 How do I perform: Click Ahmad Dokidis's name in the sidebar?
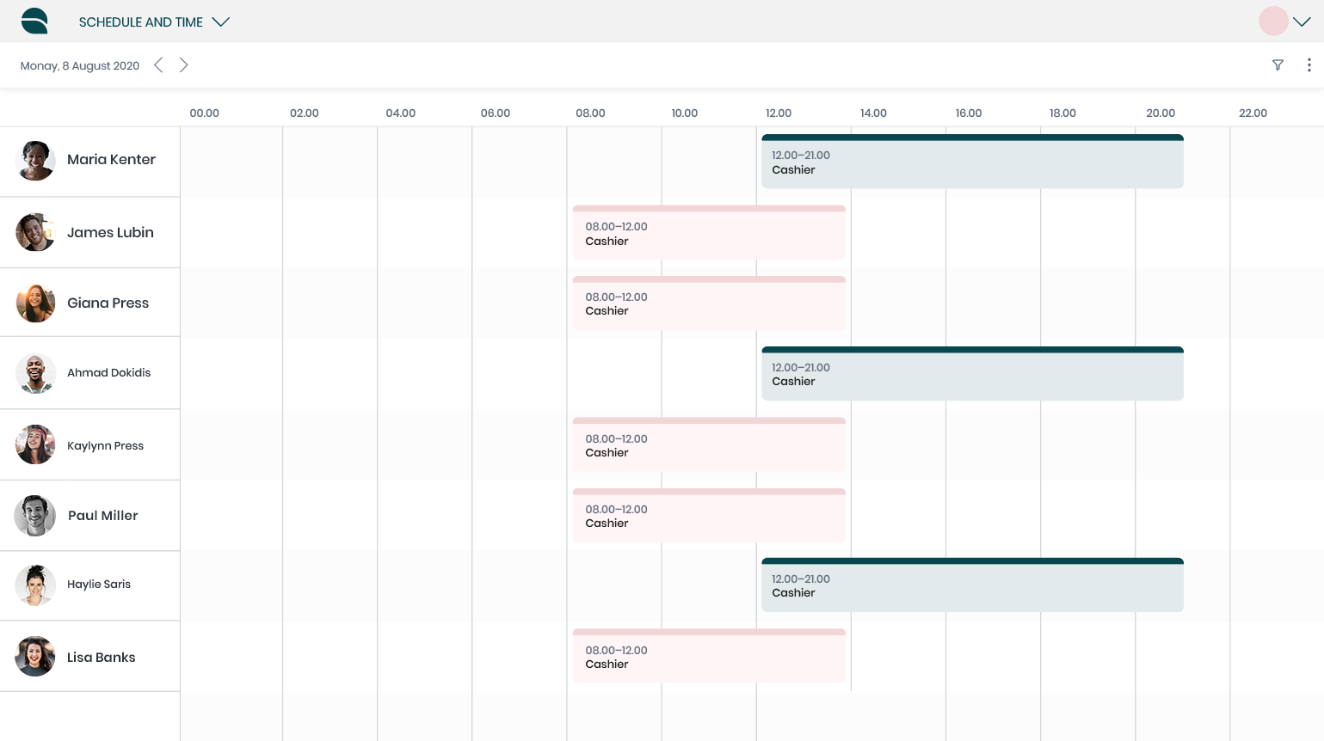[108, 372]
